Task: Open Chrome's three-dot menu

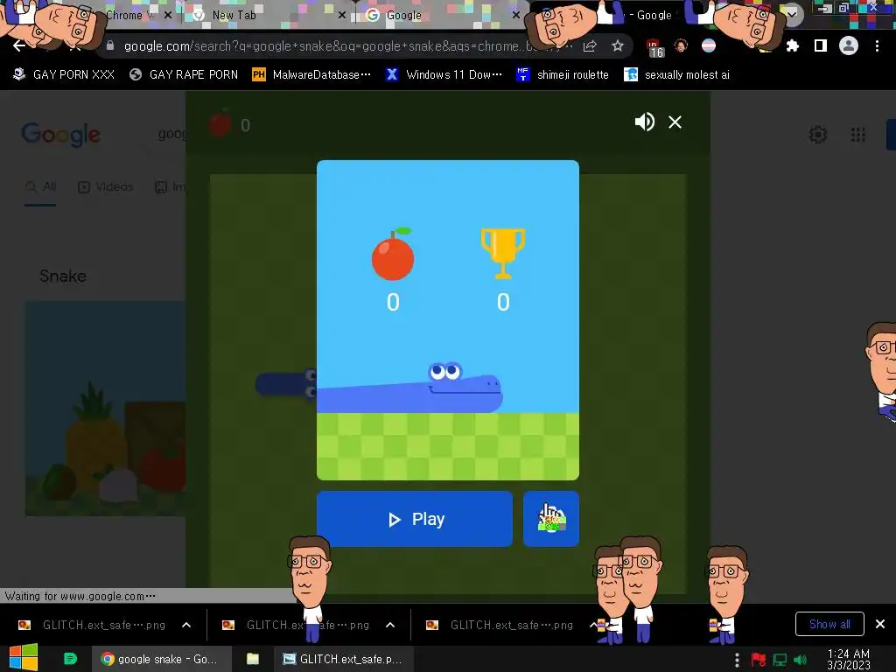Action: (877, 45)
